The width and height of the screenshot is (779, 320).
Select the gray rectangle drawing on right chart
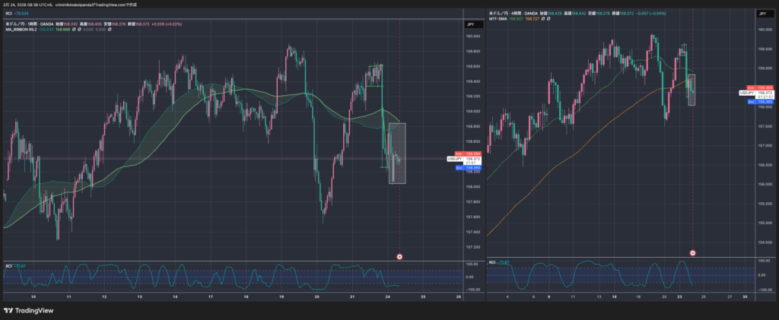[x=692, y=89]
